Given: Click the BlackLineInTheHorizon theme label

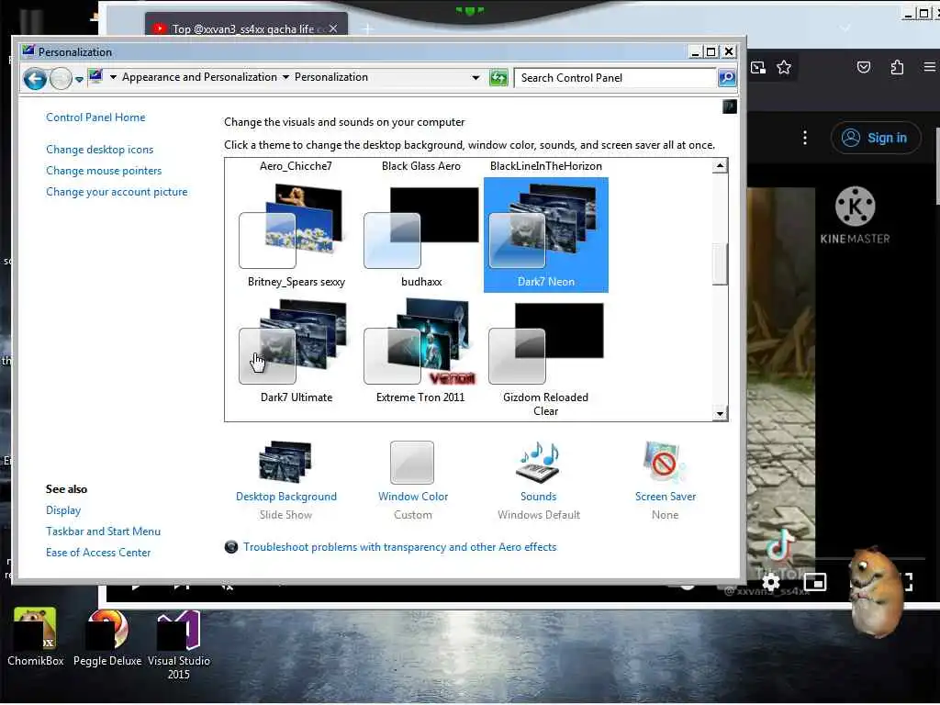Looking at the screenshot, I should pyautogui.click(x=545, y=166).
